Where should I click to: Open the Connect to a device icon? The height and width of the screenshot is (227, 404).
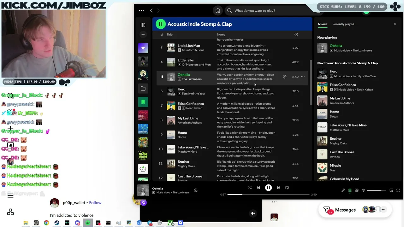pyautogui.click(x=357, y=190)
